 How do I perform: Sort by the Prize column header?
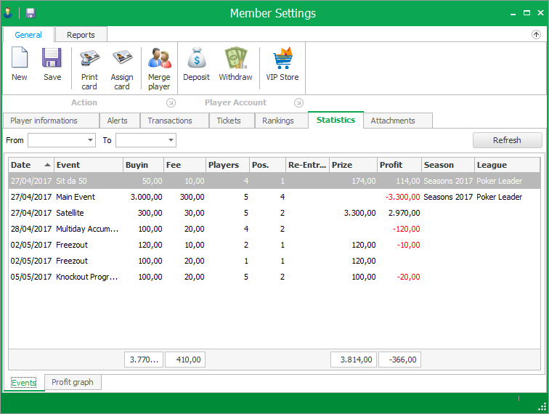coord(354,165)
